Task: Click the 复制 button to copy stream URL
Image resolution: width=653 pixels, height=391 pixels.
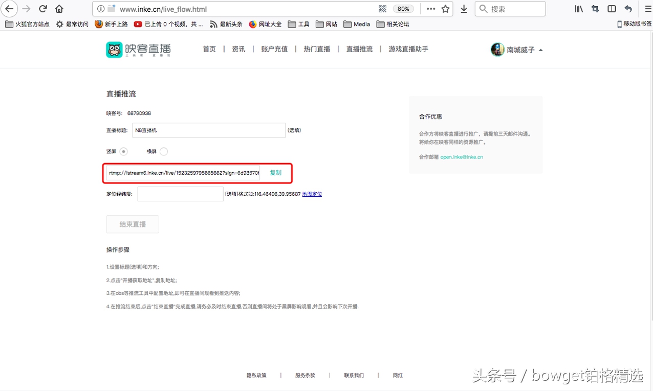Action: 275,173
